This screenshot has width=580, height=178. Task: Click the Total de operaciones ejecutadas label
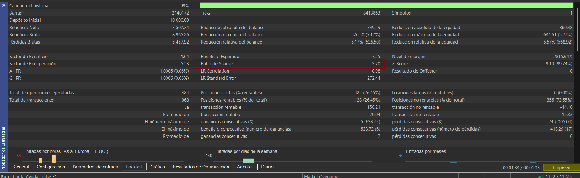(x=42, y=93)
